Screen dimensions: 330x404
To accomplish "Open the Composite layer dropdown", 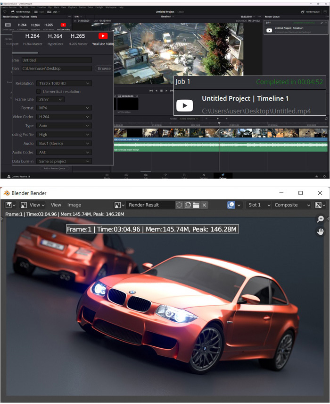I will pos(292,205).
